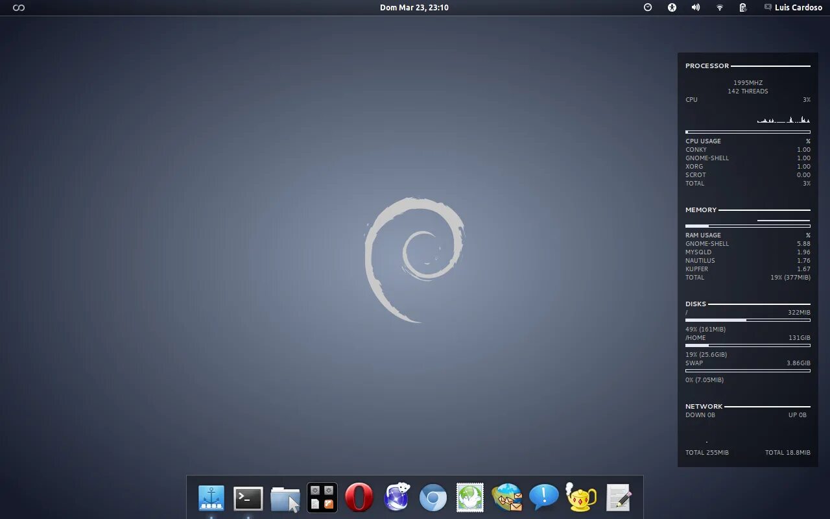The width and height of the screenshot is (830, 519).
Task: Open the Wi-Fi network indicator
Action: (x=720, y=8)
